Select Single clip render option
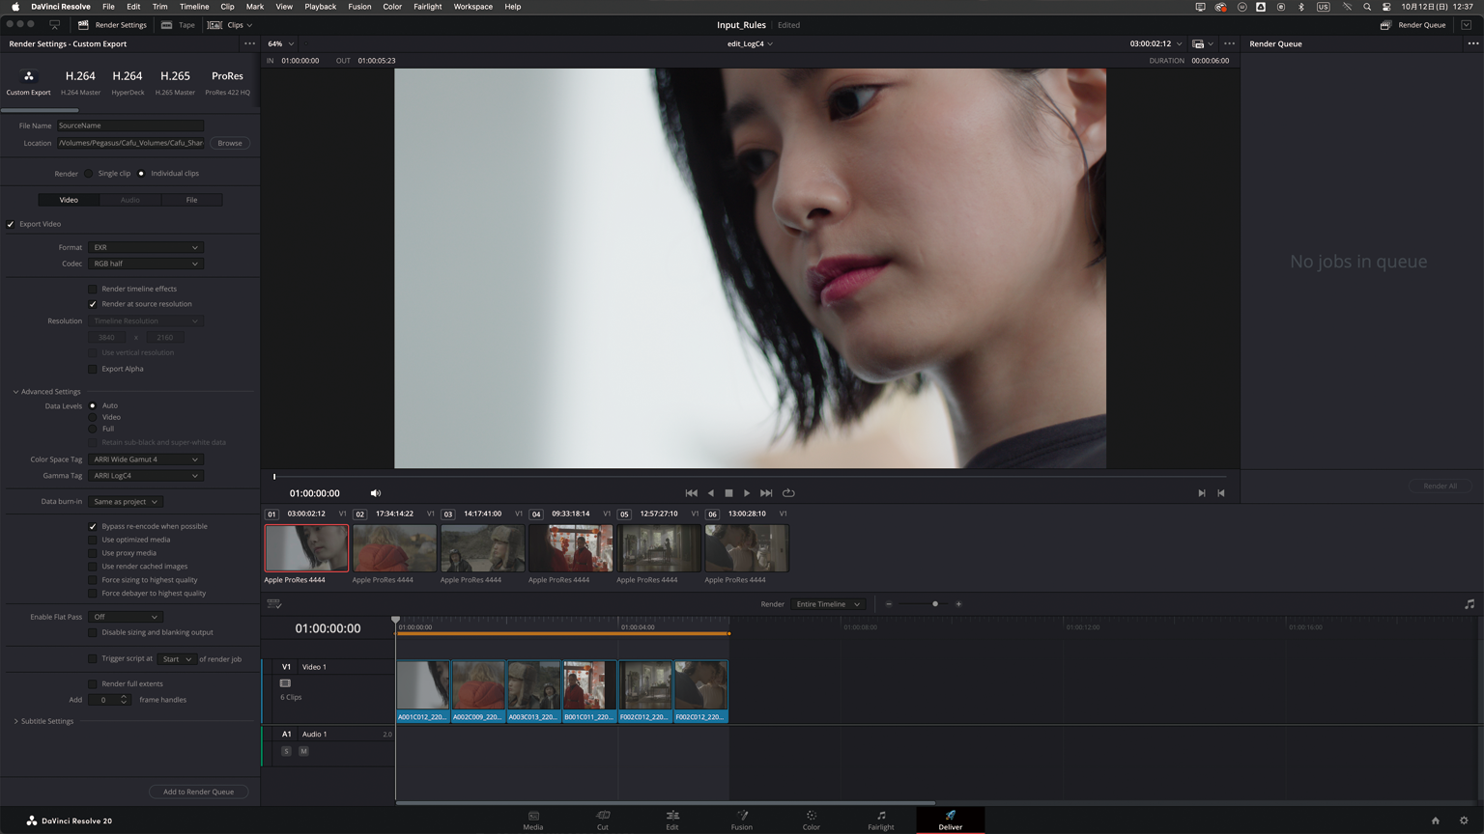The width and height of the screenshot is (1484, 834). point(89,174)
